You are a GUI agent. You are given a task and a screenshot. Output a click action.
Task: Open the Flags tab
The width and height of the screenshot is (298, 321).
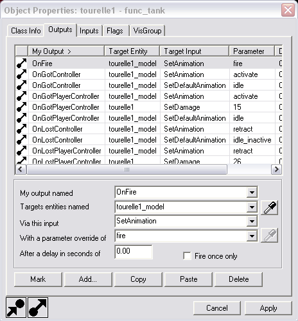[115, 31]
